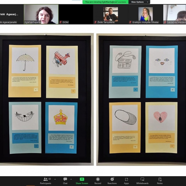Image resolution: width=186 pixels, height=186 pixels.
Task: Select Graikijos mokykla Giliukai video tile
Action: point(145,14)
